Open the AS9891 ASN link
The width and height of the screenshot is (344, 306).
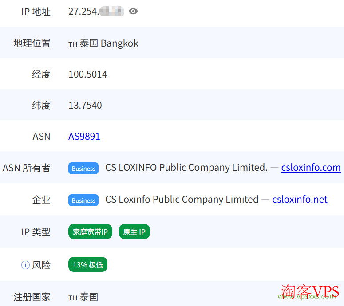pos(84,136)
